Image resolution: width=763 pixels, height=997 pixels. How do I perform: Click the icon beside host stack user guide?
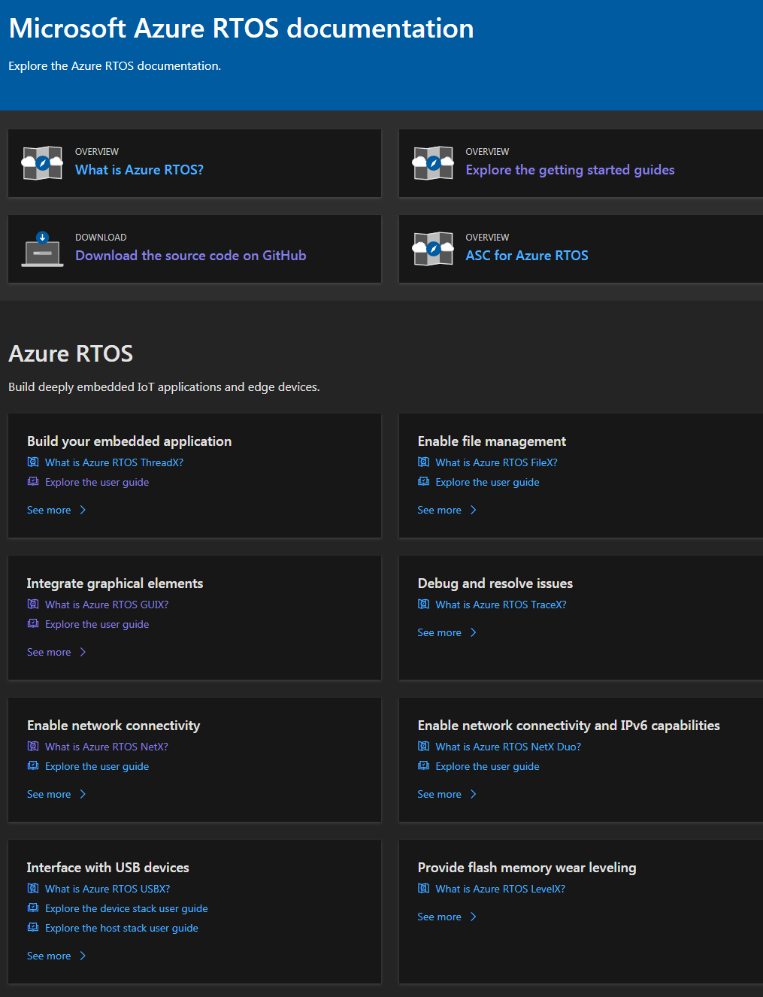click(x=33, y=927)
